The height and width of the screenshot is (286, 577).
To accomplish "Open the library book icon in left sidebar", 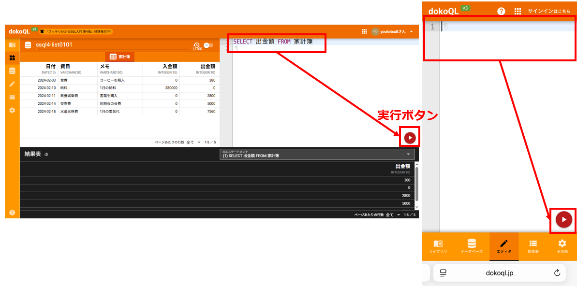I will (x=12, y=45).
